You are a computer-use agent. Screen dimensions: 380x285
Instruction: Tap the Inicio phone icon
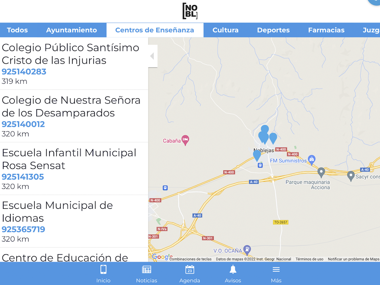[x=104, y=269]
